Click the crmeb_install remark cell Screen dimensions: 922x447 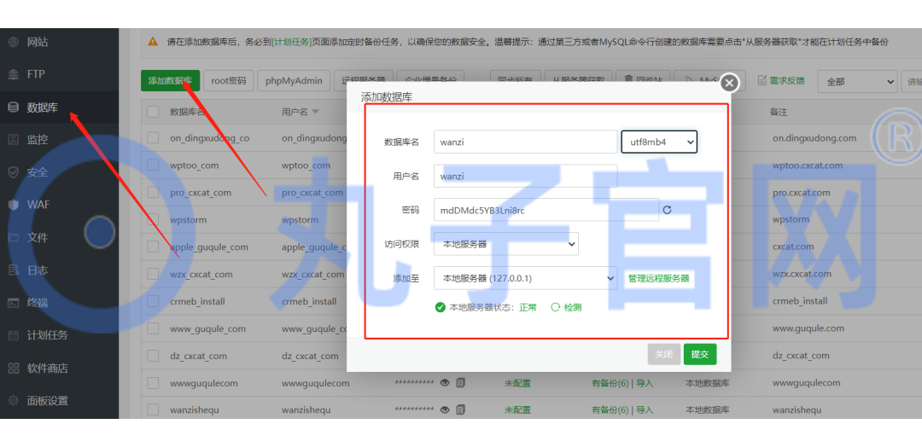click(800, 301)
